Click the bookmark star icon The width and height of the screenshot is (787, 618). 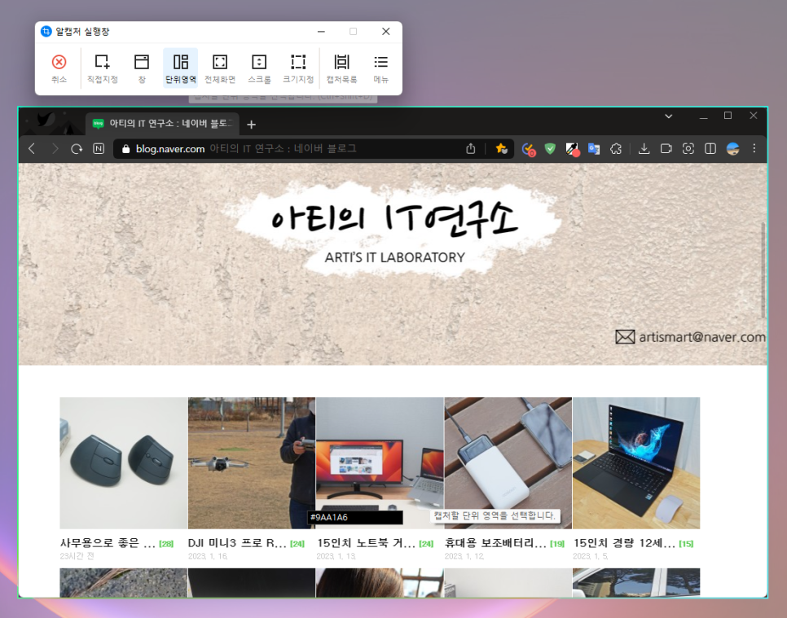(500, 148)
